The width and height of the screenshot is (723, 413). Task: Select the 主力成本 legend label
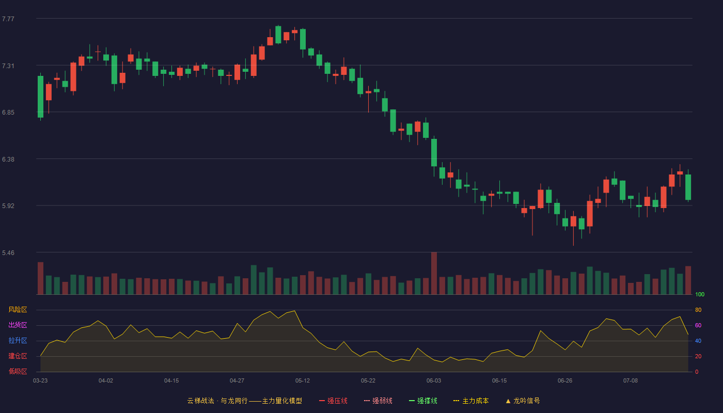[x=475, y=401]
